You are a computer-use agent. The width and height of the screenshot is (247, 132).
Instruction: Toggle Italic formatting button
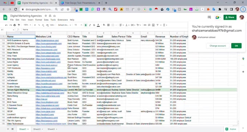pos(90,25)
